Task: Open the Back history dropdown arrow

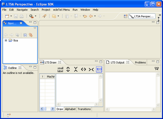Action: coord(95,16)
